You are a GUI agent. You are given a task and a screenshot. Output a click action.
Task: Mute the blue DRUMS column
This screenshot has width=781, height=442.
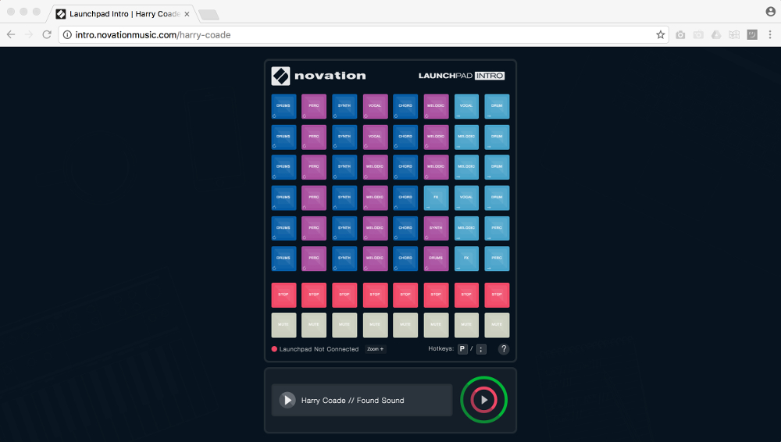[284, 326]
